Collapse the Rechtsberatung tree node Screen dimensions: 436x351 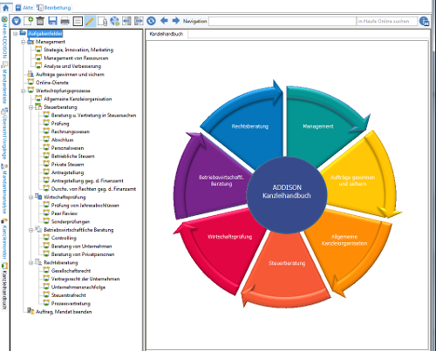click(x=31, y=263)
